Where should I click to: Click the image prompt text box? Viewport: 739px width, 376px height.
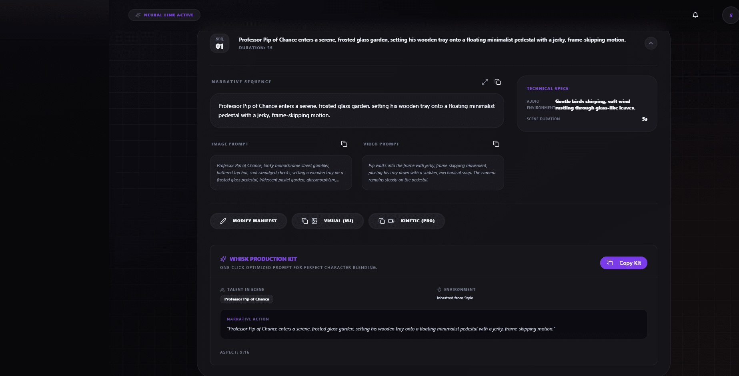point(281,173)
